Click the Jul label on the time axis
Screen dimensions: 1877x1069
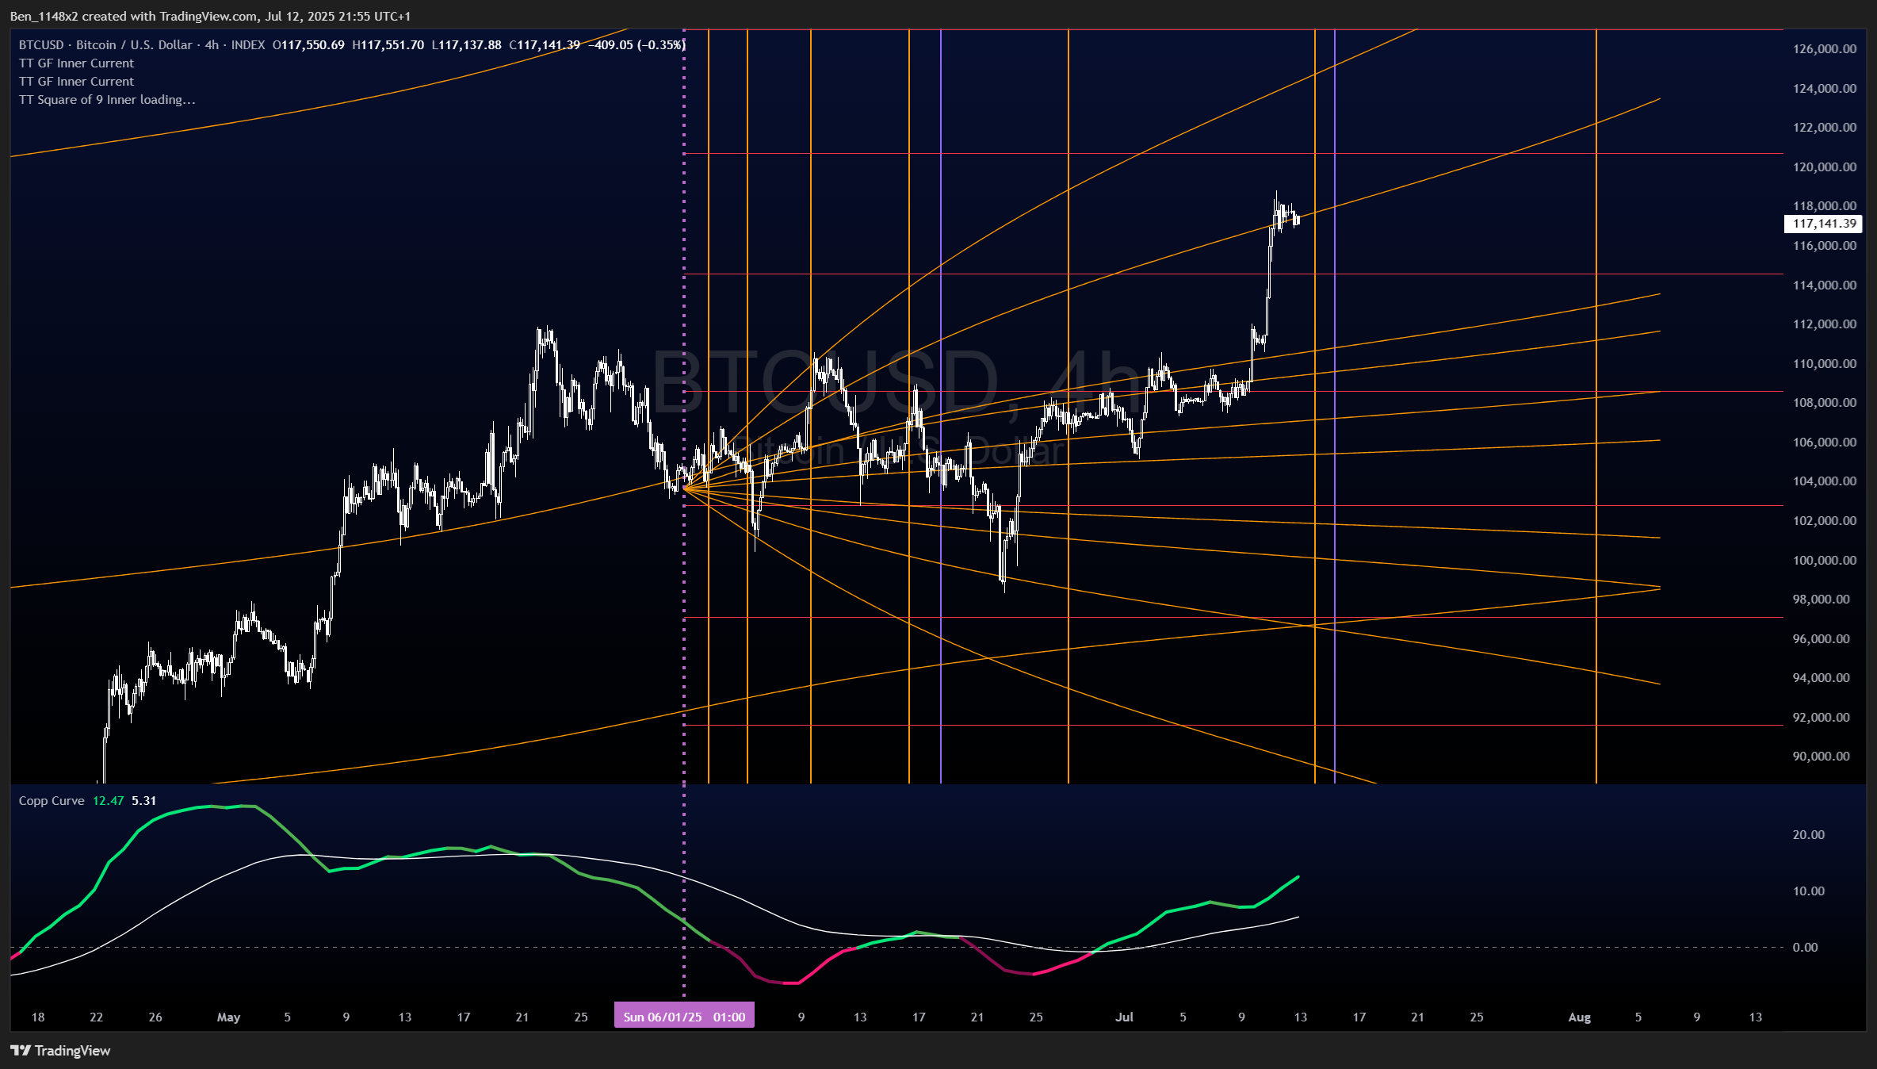coord(1124,1017)
